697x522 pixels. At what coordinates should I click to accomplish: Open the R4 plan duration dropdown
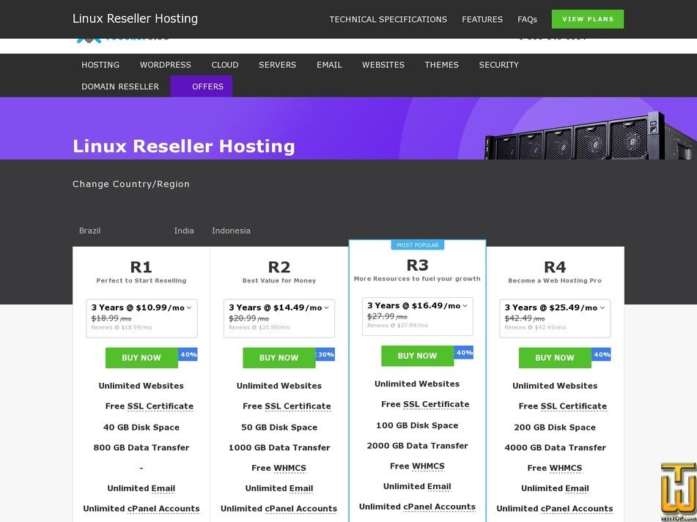click(x=555, y=308)
